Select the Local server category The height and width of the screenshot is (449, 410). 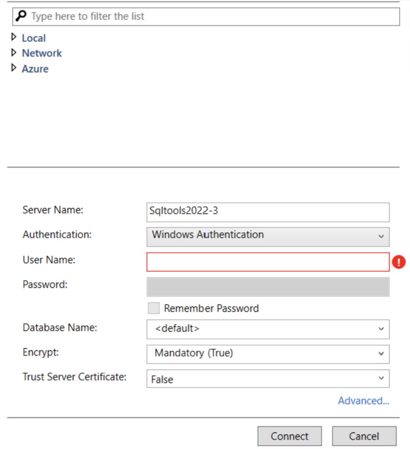pos(33,38)
